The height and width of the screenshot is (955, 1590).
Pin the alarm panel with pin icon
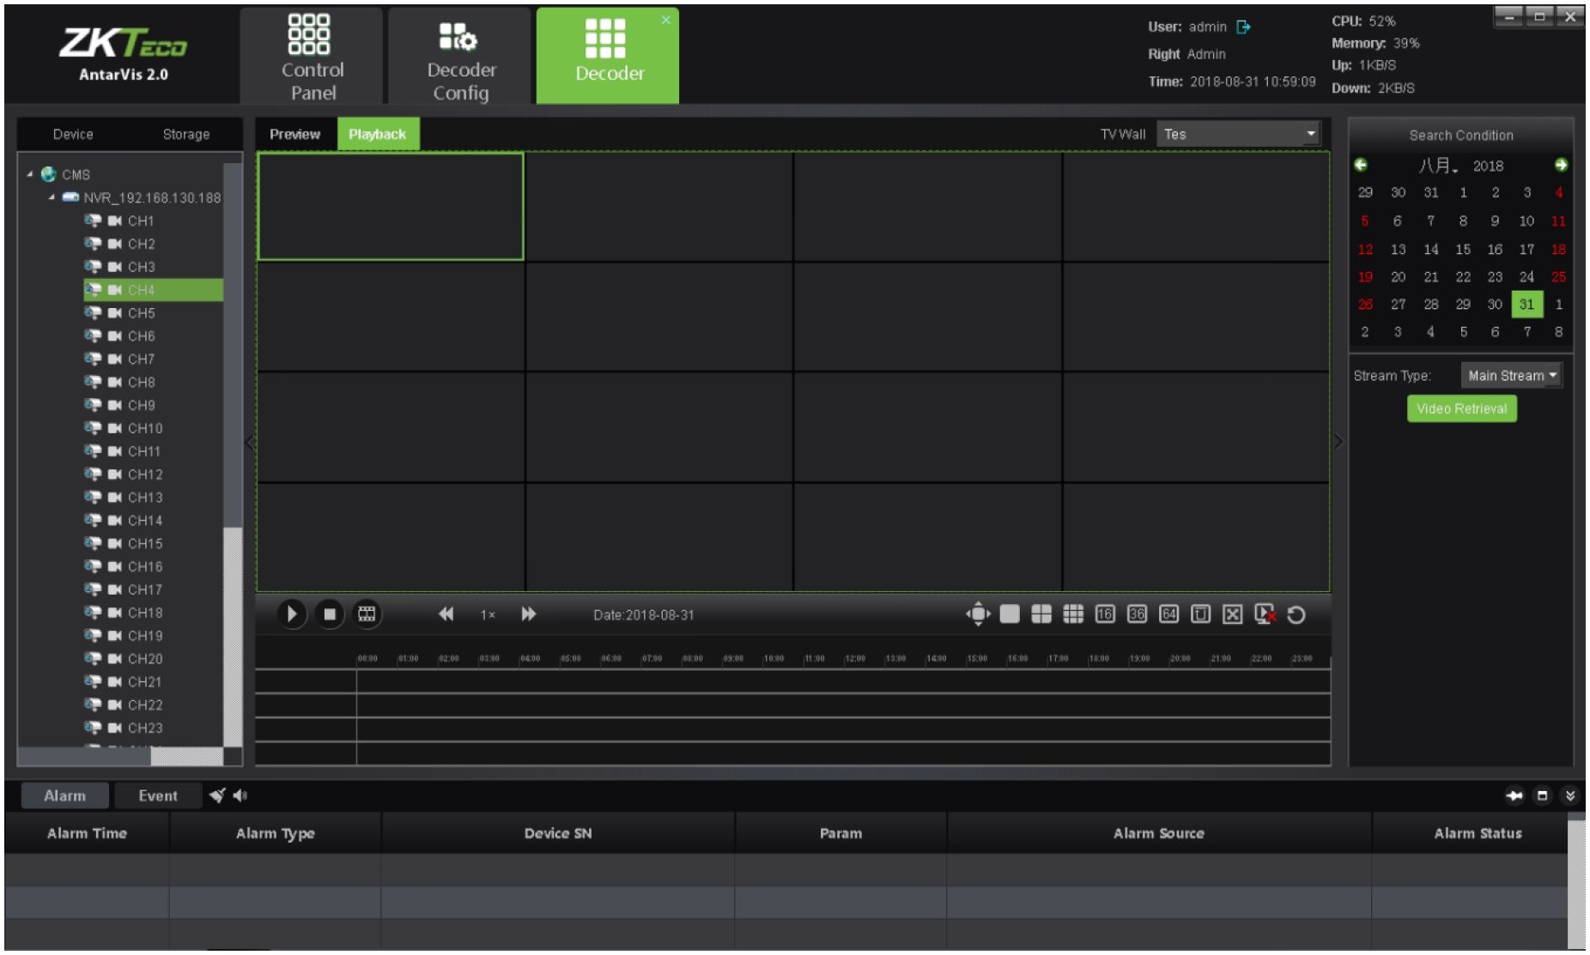pos(1514,796)
